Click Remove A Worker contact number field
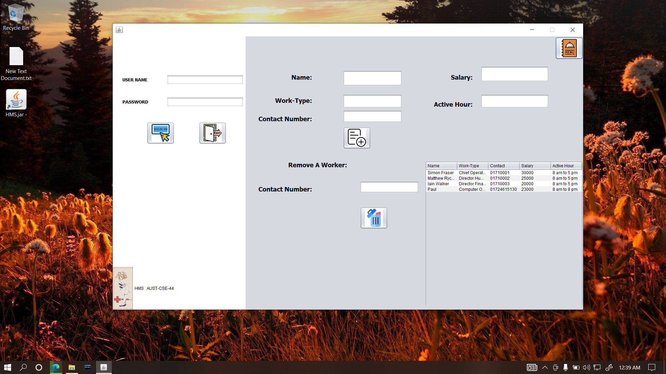The image size is (666, 374). (x=389, y=187)
